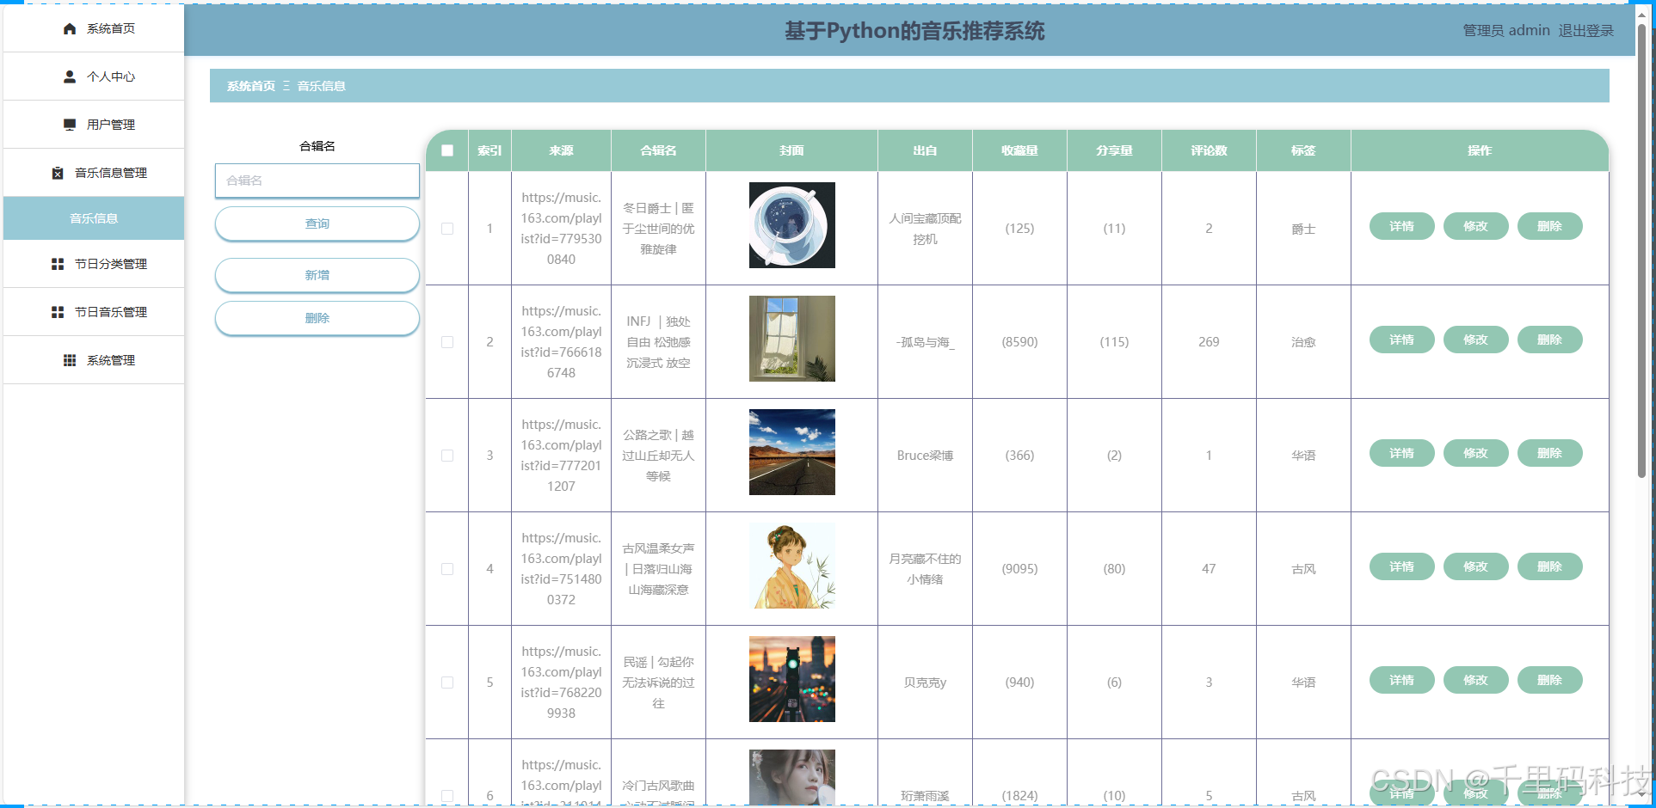Click the monitor icon beside 用户管理

click(x=70, y=125)
